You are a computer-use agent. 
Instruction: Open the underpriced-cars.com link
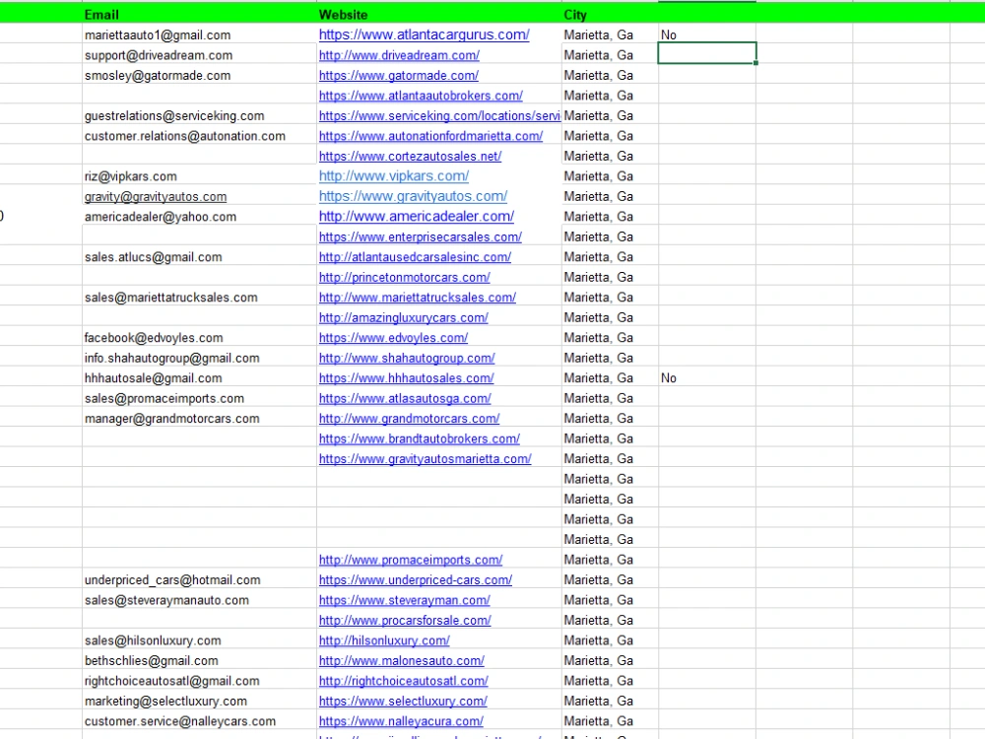tap(416, 580)
